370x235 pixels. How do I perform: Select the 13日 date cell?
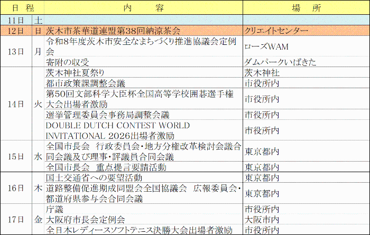tap(16, 51)
